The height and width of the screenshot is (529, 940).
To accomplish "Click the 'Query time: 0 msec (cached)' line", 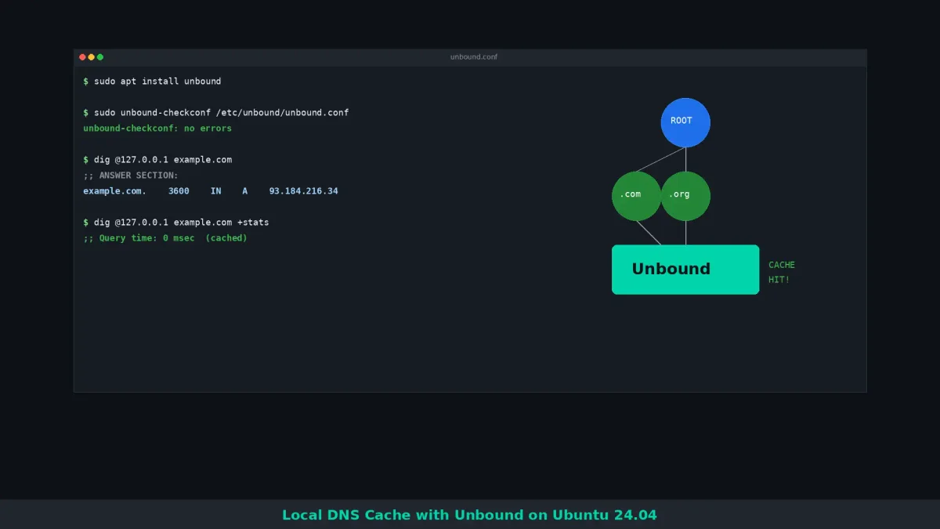I will tap(165, 238).
